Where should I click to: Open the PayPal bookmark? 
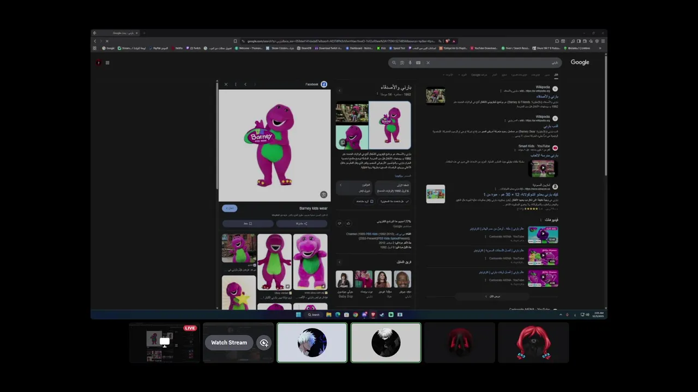(x=159, y=48)
